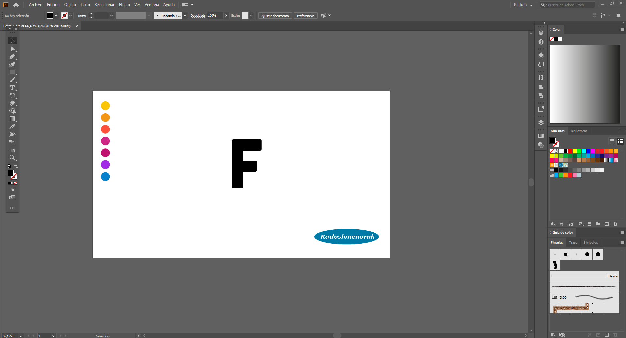Expand opacity value flyout arrow
The image size is (626, 338).
[x=226, y=16]
